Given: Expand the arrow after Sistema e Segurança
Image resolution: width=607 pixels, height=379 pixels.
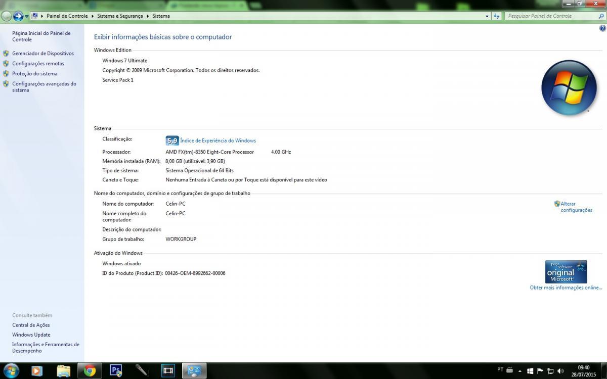Looking at the screenshot, I should tap(148, 16).
